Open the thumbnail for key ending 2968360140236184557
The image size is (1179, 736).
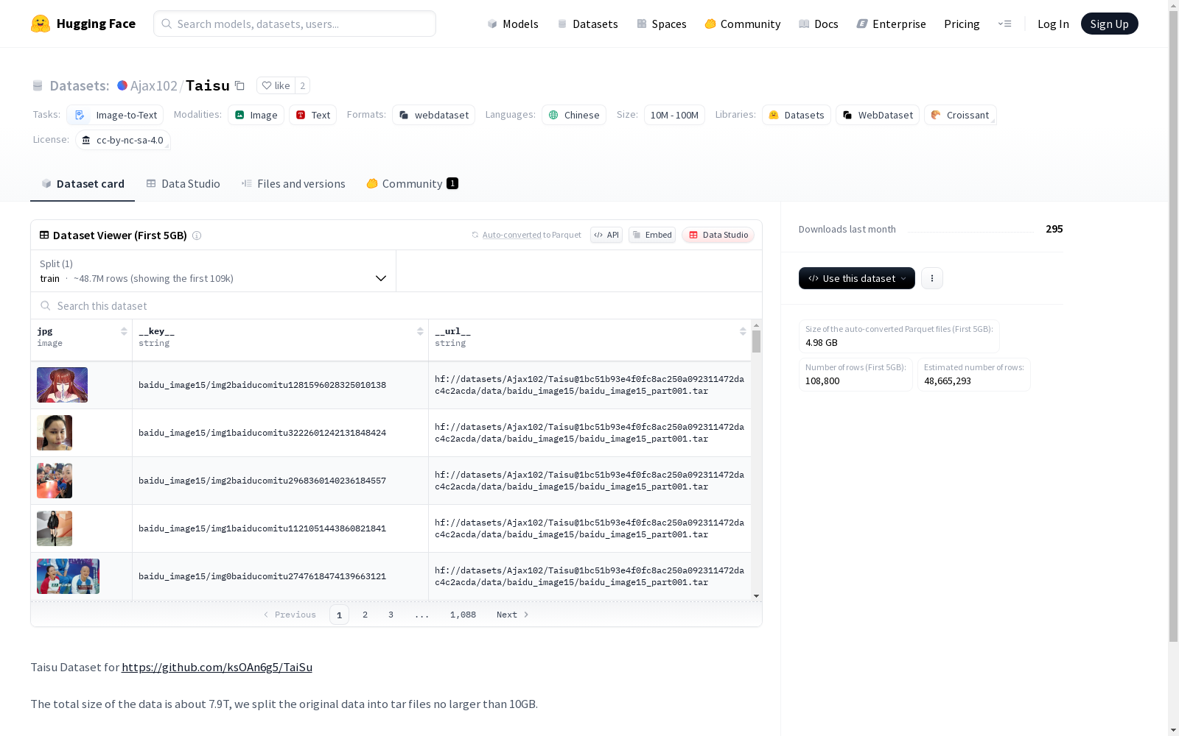(55, 481)
